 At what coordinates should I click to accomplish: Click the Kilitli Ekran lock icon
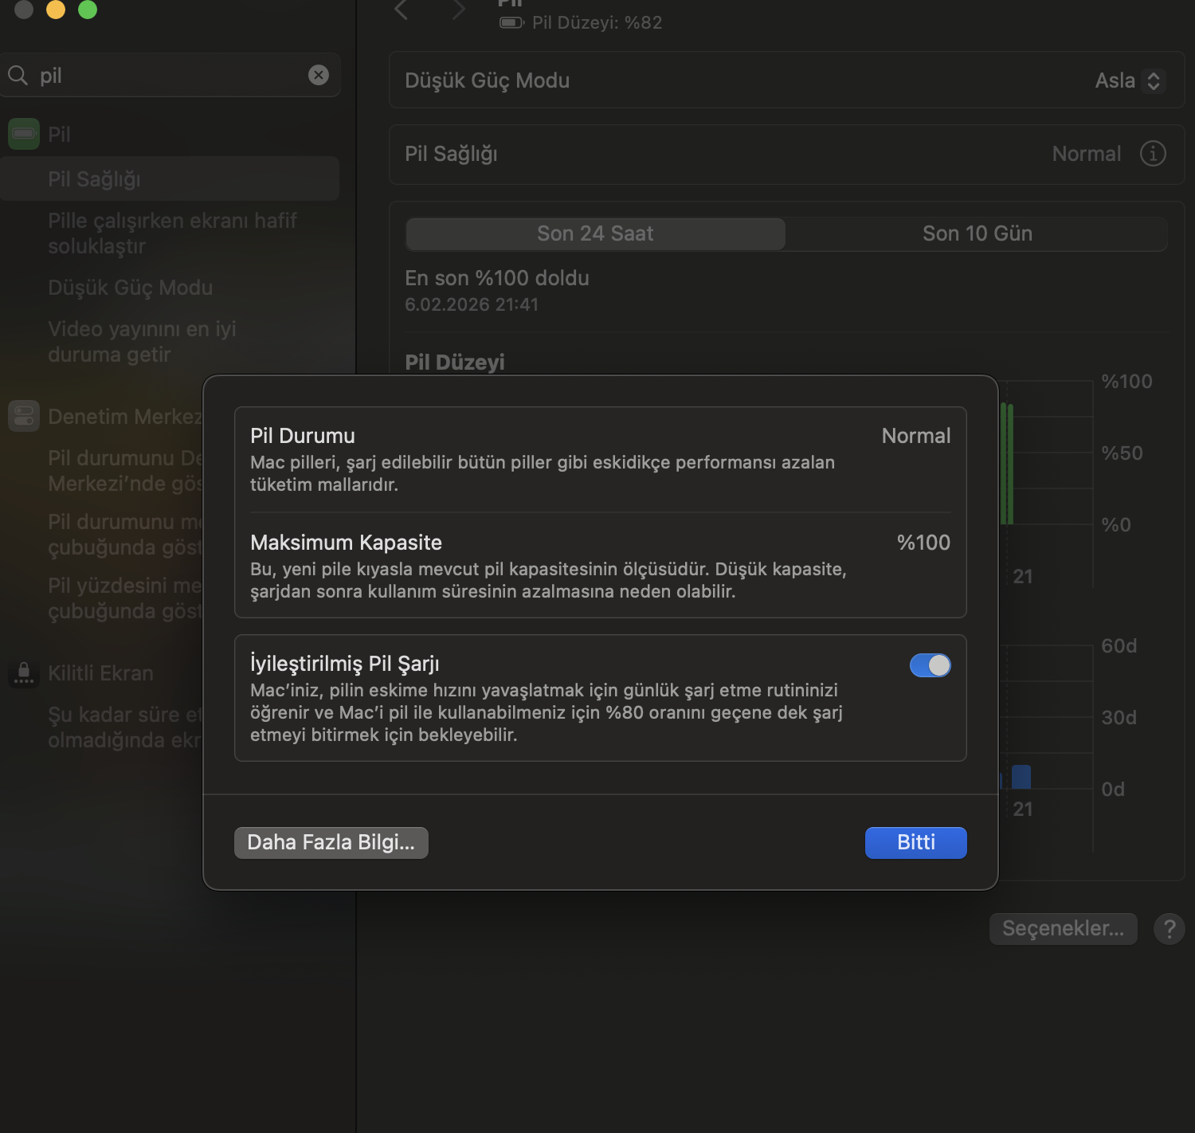point(24,673)
